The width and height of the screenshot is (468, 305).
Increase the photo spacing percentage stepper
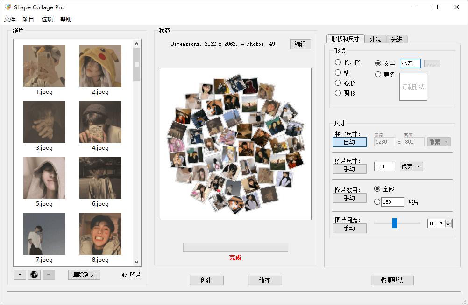pos(449,222)
